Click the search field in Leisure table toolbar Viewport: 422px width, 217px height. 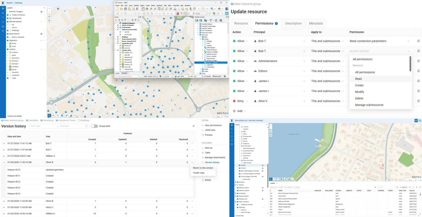(387, 187)
